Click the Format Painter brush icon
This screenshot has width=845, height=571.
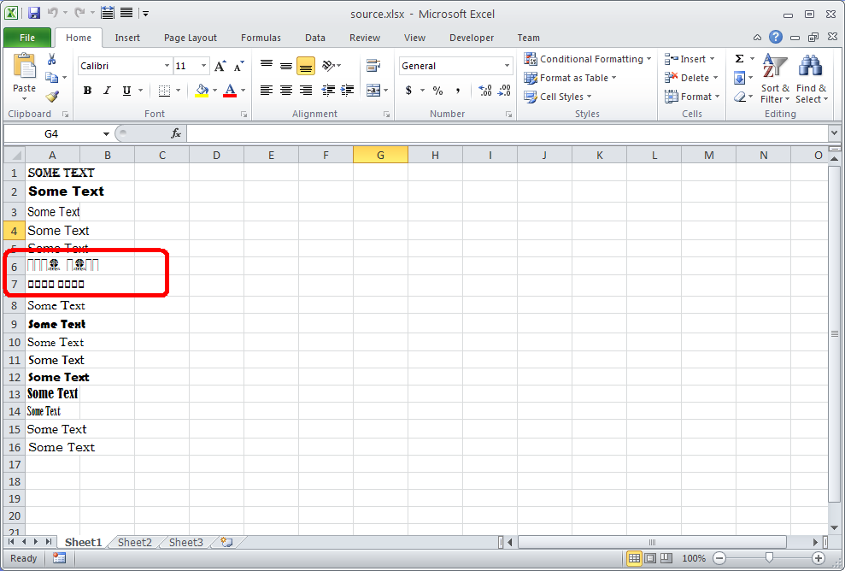(x=52, y=97)
